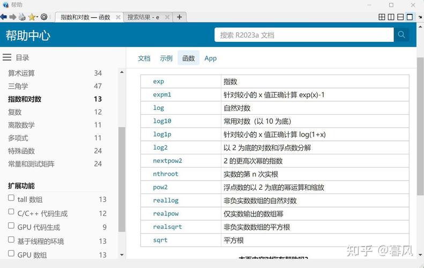Click sidebar scrollbar up arrow
This screenshot has height=268, width=424.
point(122,72)
